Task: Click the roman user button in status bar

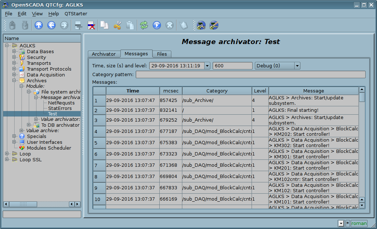Action: pyautogui.click(x=359, y=224)
